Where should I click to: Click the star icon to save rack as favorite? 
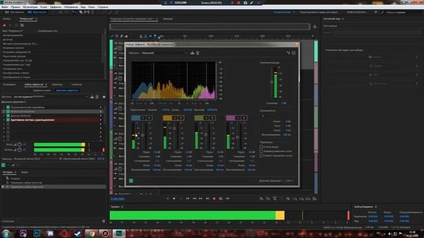coord(104,97)
